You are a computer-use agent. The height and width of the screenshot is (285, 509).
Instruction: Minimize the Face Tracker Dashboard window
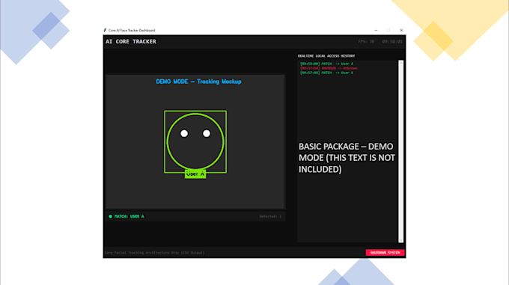[376, 30]
